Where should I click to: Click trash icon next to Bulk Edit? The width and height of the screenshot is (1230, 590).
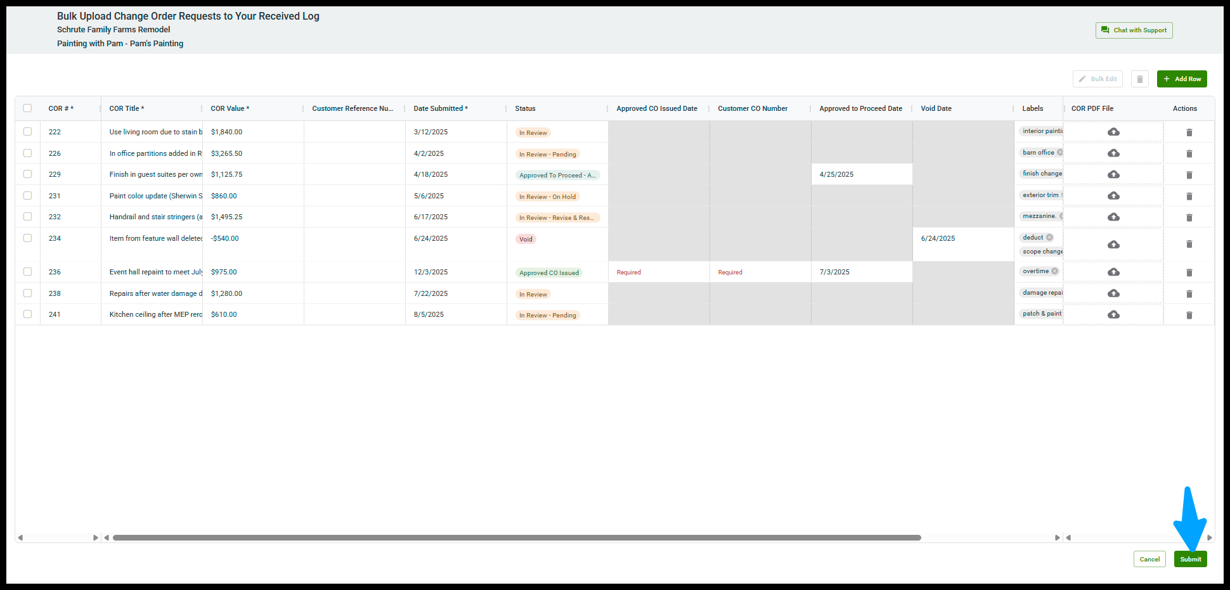1139,79
